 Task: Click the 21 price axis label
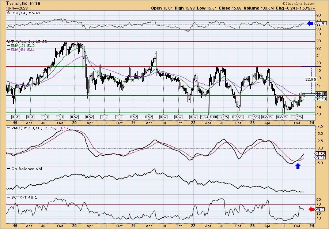coord(318,56)
